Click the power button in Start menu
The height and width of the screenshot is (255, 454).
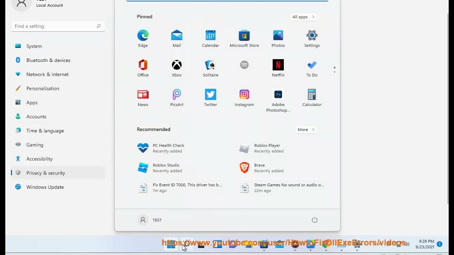tap(314, 220)
